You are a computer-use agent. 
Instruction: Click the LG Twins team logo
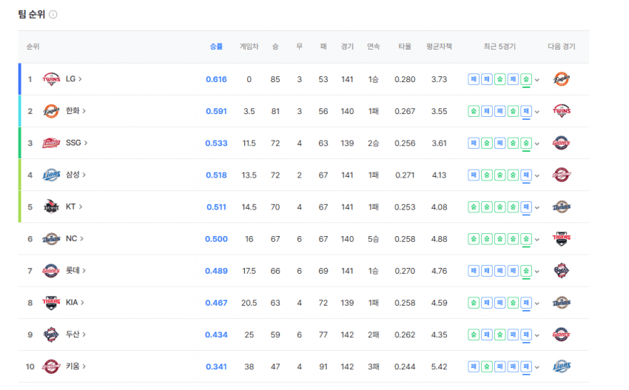pos(50,79)
